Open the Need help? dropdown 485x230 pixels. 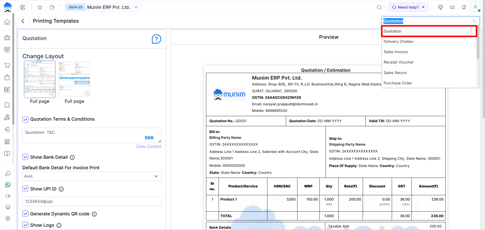click(408, 7)
